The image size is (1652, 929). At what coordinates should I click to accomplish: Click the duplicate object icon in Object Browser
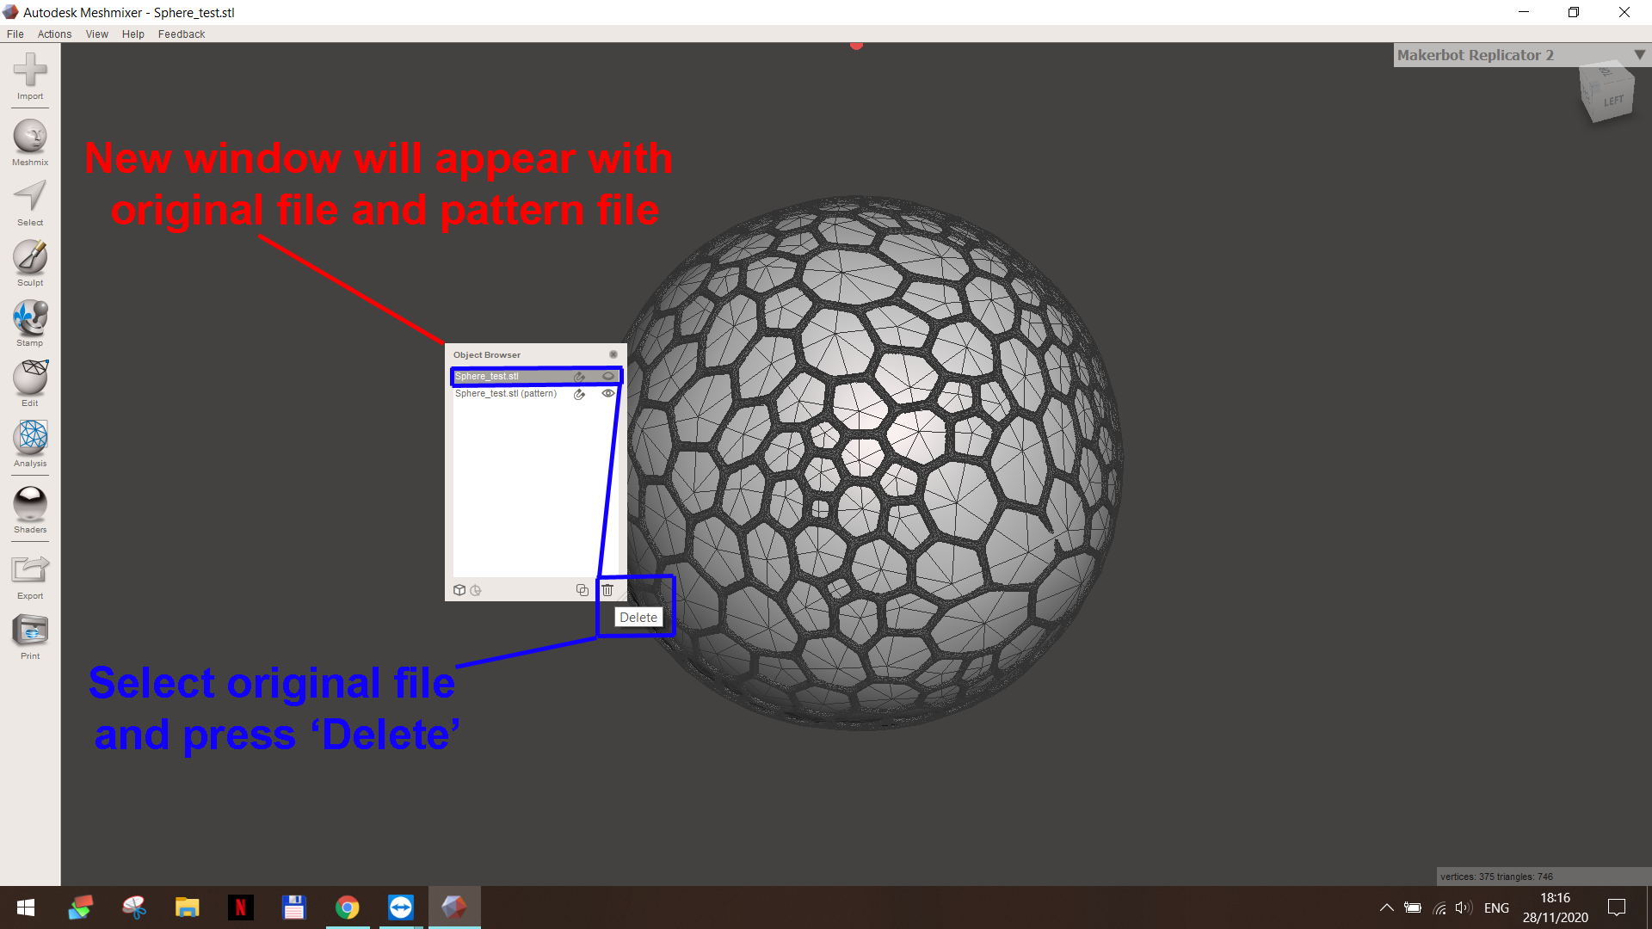(x=583, y=590)
